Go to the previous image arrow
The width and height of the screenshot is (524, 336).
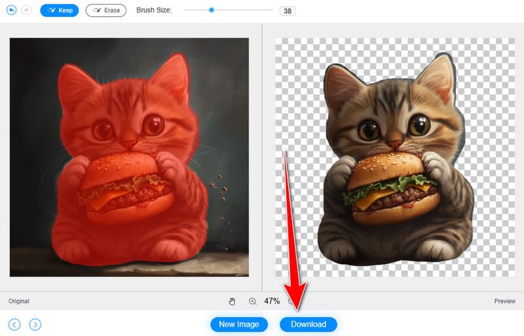click(14, 324)
